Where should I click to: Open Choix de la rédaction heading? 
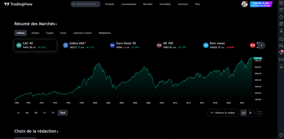(x=36, y=131)
